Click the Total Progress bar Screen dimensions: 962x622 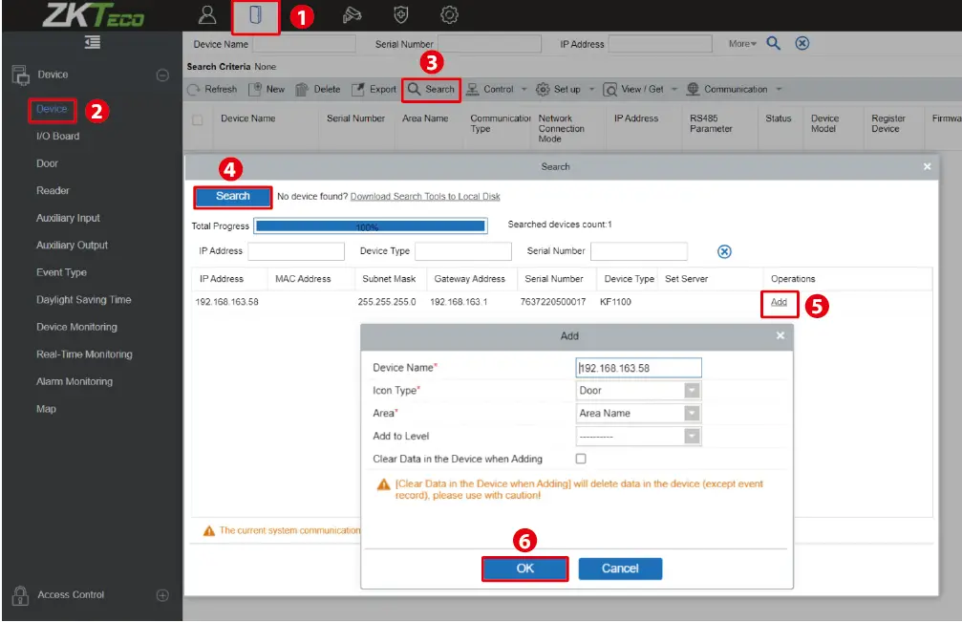370,226
